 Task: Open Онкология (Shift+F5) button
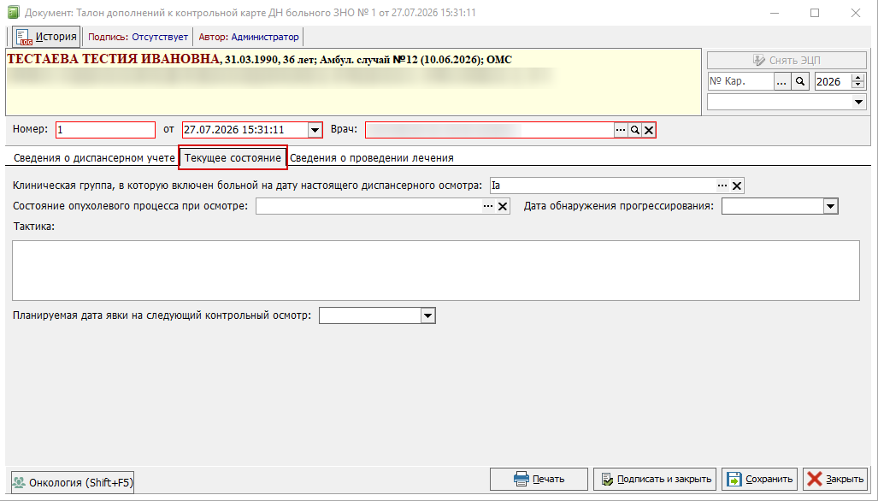[x=73, y=482]
